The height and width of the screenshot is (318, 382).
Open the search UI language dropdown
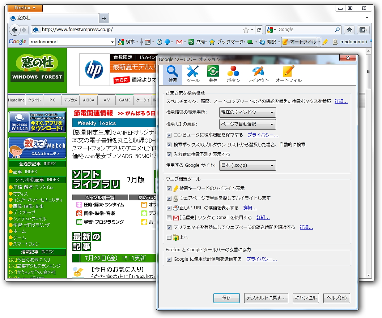(x=247, y=124)
